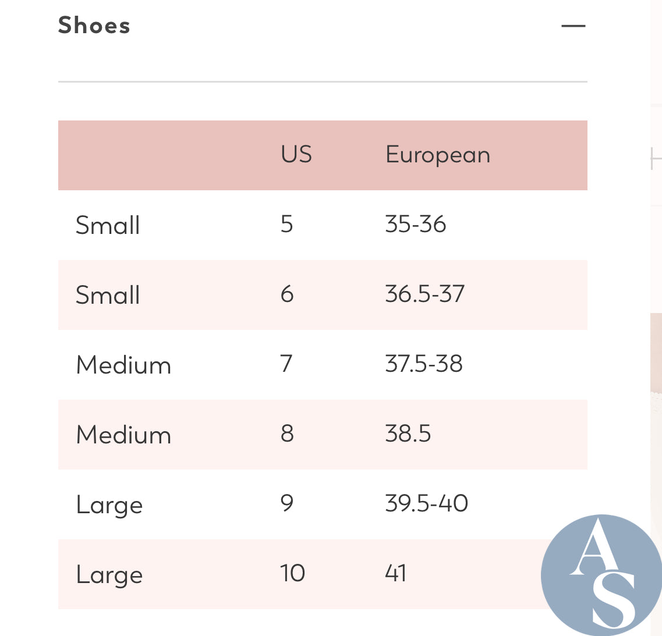This screenshot has height=636, width=662.
Task: Select the Medium label in size 7 row
Action: 123,365
